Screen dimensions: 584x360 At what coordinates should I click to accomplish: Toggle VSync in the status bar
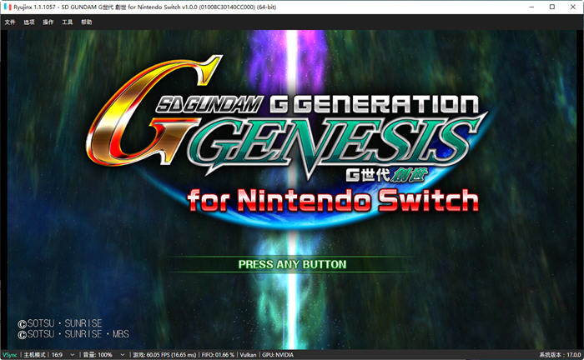tap(10, 355)
